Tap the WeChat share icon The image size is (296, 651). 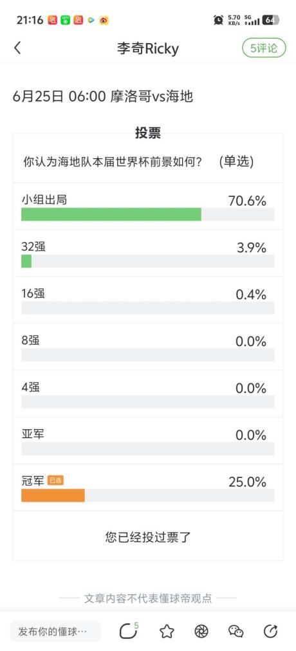click(x=236, y=632)
